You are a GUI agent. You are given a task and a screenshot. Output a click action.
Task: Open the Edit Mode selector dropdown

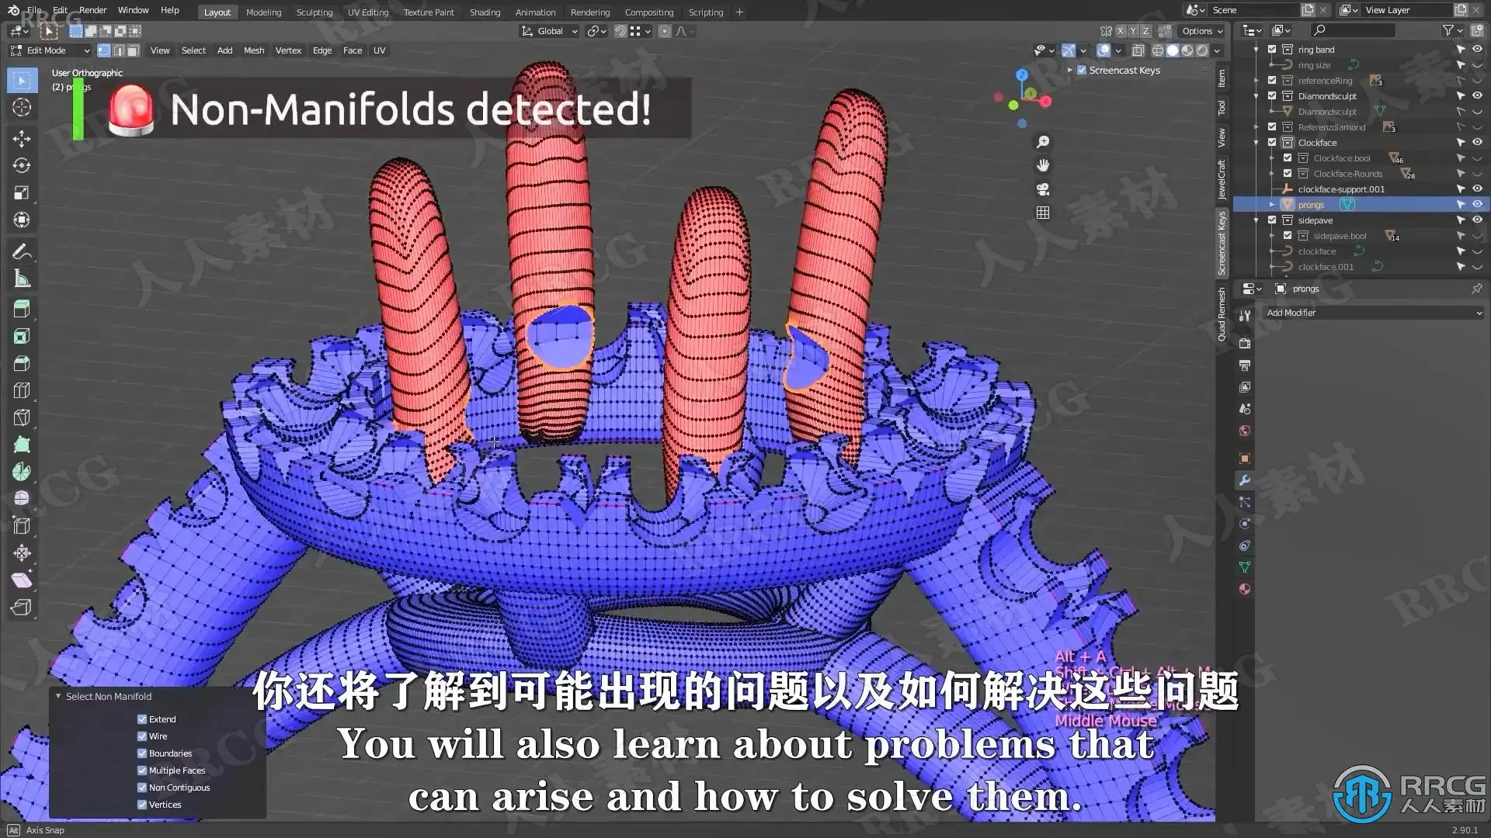click(x=50, y=50)
